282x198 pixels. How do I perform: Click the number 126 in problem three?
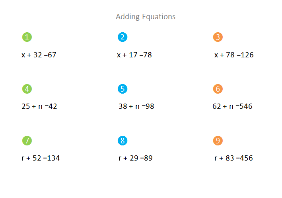[247, 55]
